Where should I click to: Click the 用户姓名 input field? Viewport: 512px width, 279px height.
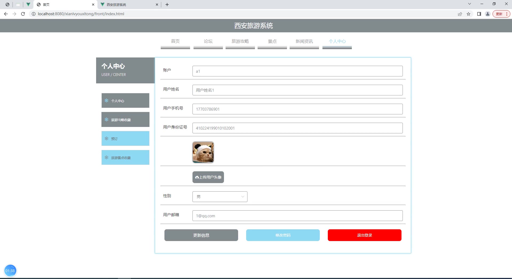(297, 90)
